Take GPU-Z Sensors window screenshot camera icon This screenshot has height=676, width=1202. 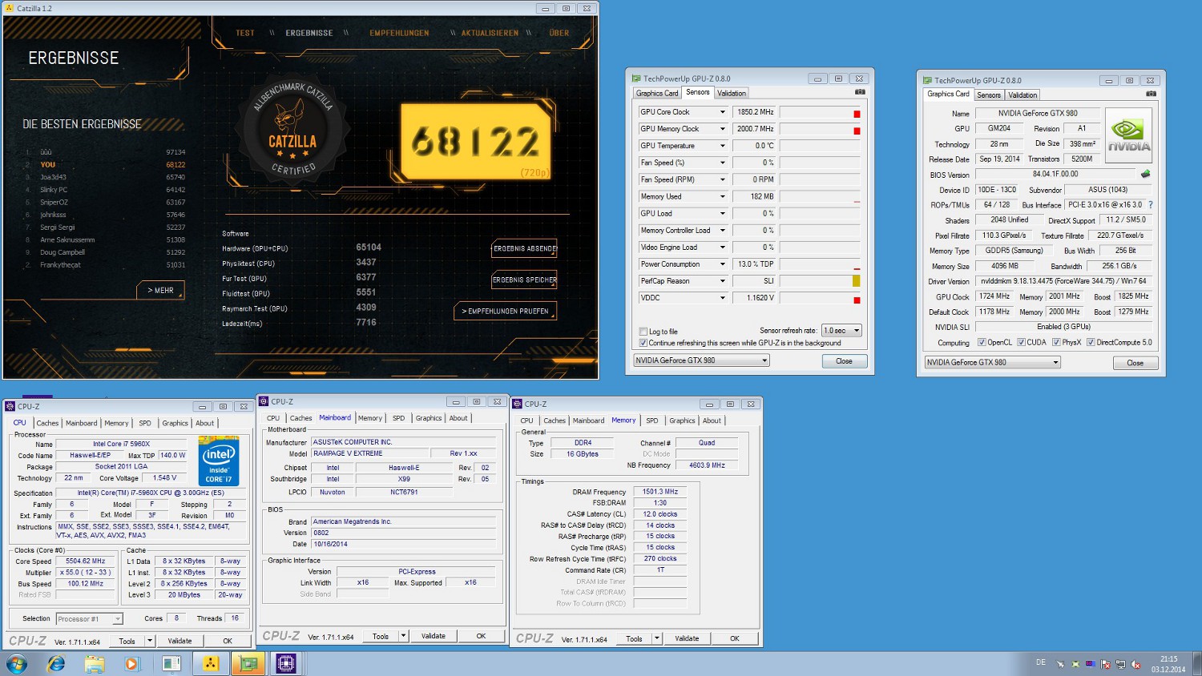(x=860, y=92)
